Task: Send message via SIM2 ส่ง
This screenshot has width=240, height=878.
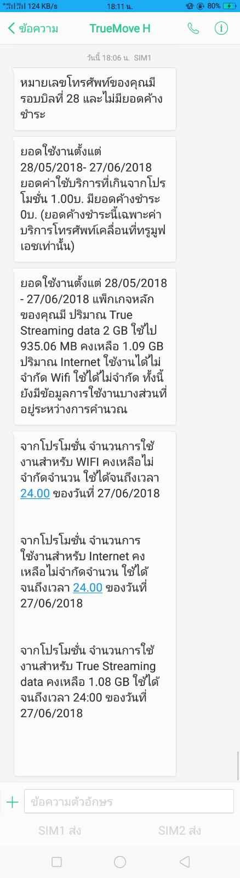Action: point(180,830)
